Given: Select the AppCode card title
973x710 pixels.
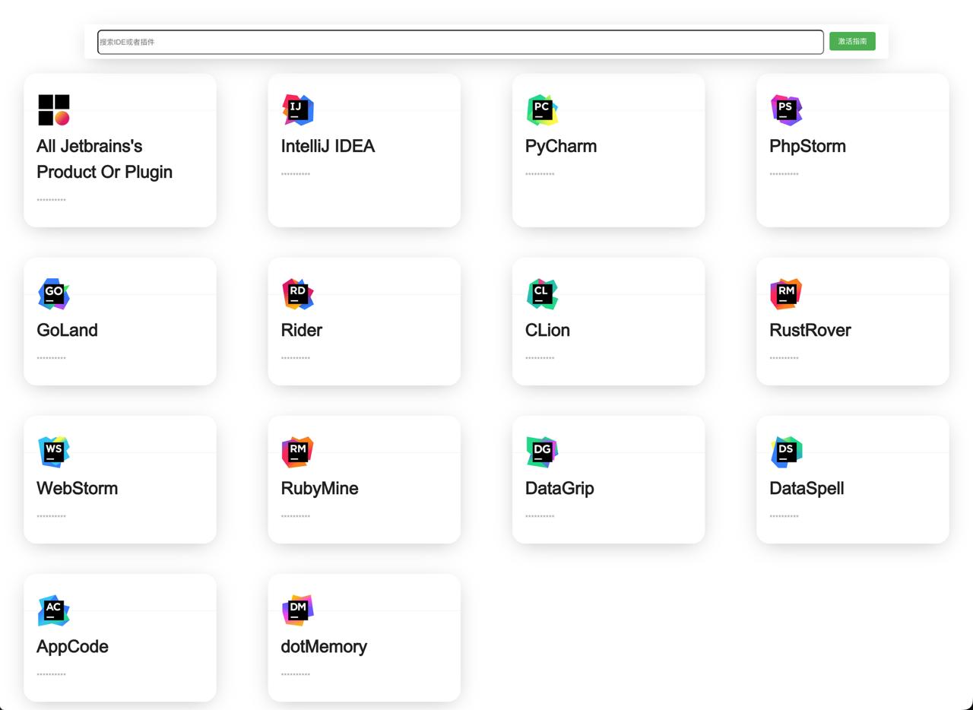Looking at the screenshot, I should point(72,646).
